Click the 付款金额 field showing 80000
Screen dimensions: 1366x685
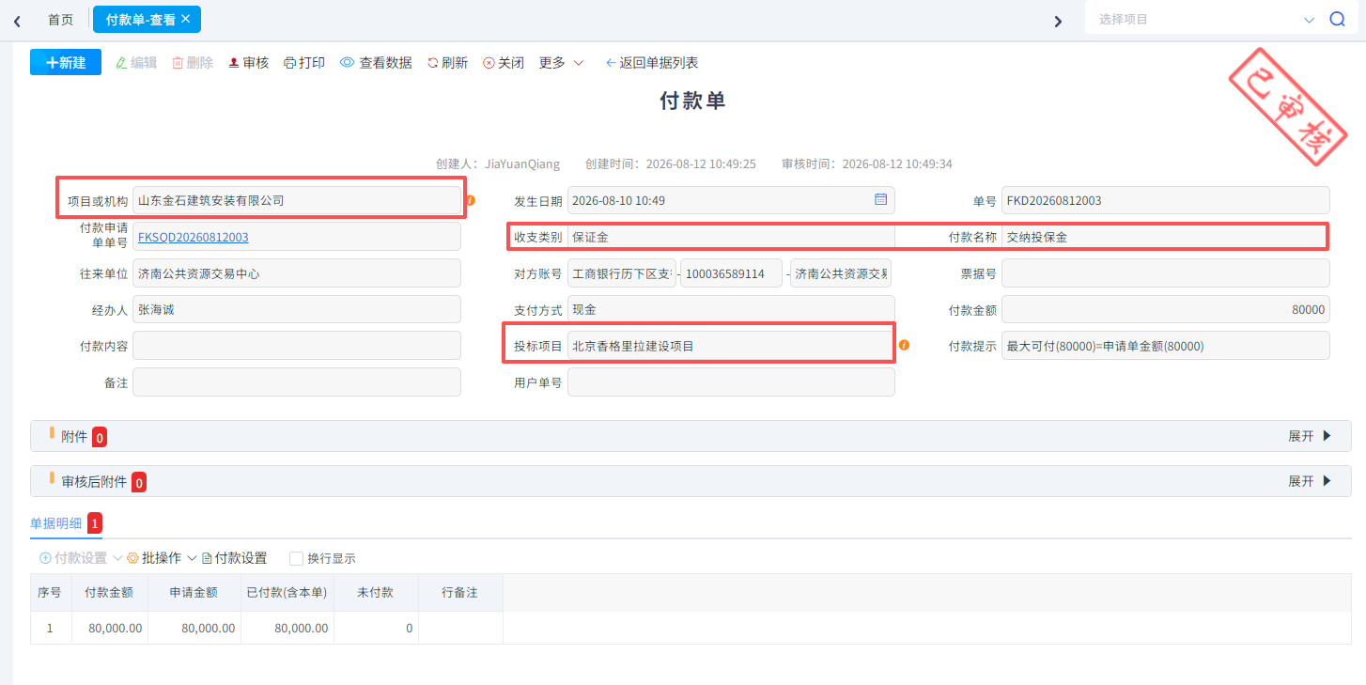[x=1166, y=309]
